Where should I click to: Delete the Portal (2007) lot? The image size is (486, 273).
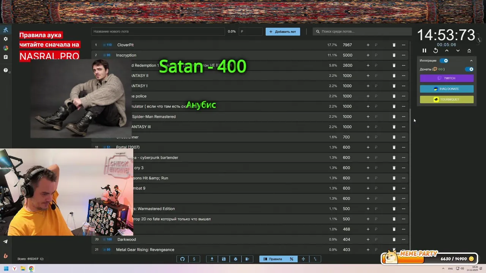coord(394,147)
